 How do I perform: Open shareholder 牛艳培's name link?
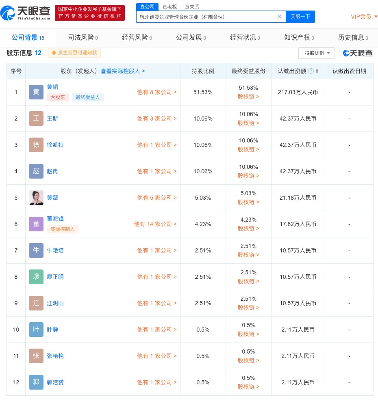coord(55,250)
